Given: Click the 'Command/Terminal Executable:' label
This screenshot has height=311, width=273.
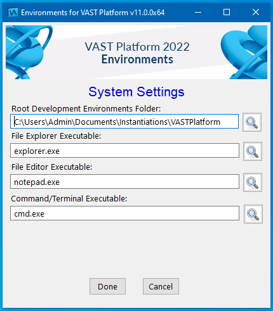Looking at the screenshot, I should coord(69,199).
